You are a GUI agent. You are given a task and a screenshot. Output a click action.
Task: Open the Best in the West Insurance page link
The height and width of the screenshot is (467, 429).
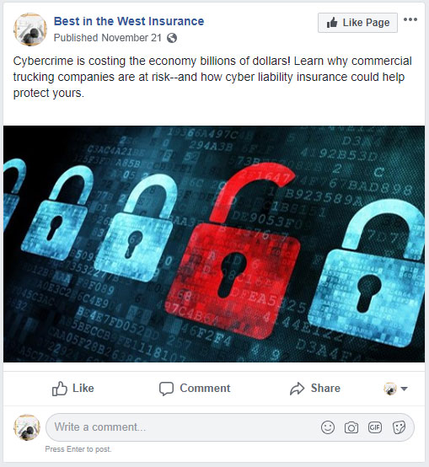tap(129, 21)
